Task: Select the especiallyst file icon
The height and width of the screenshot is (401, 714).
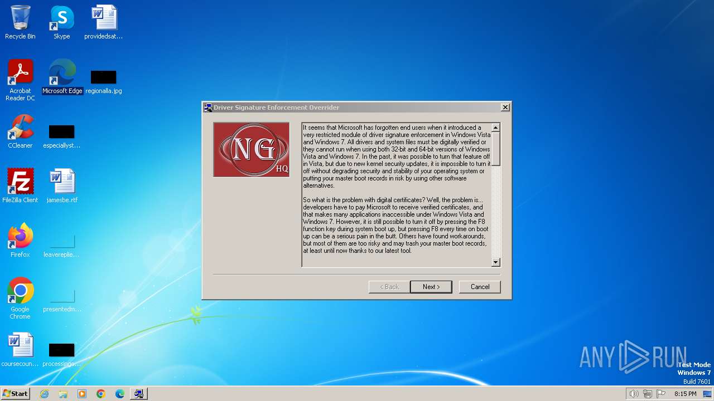Action: pyautogui.click(x=61, y=136)
